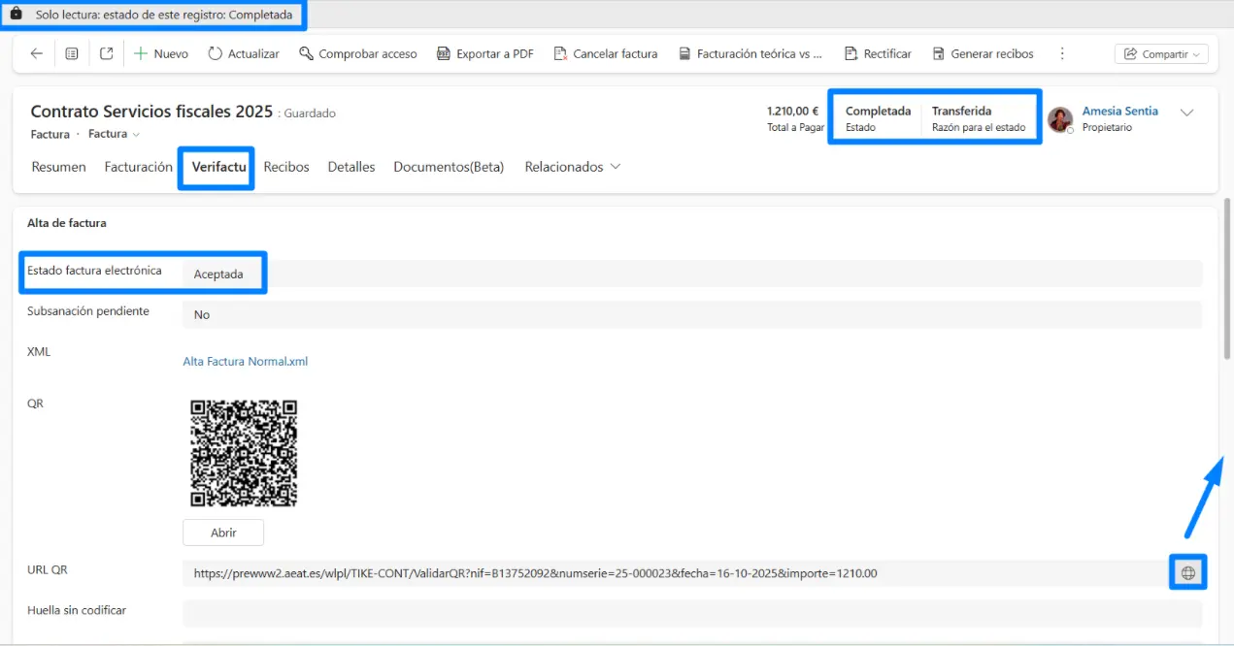The height and width of the screenshot is (646, 1234).
Task: Switch to the Recibos tab
Action: [286, 167]
